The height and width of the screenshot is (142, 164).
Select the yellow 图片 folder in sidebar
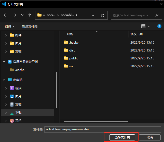[16, 43]
